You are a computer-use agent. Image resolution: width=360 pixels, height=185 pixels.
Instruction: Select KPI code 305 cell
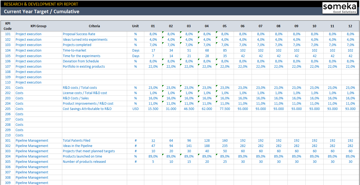coord(8,161)
